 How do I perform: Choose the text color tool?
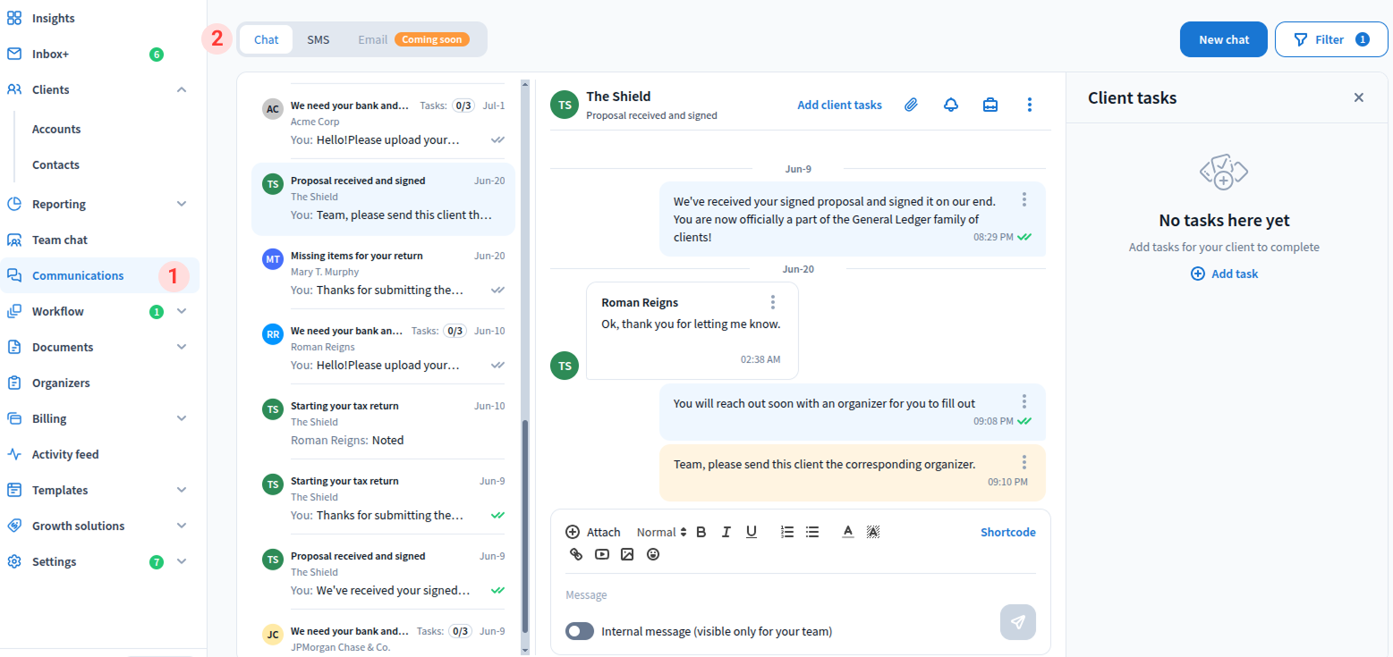pyautogui.click(x=847, y=532)
